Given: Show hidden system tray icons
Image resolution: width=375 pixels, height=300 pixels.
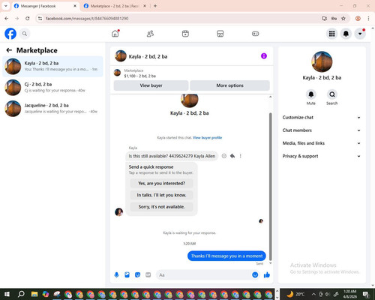Looking at the screenshot, I should click(x=313, y=294).
